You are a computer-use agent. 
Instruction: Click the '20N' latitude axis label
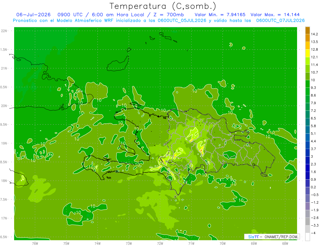[x=4, y=106]
